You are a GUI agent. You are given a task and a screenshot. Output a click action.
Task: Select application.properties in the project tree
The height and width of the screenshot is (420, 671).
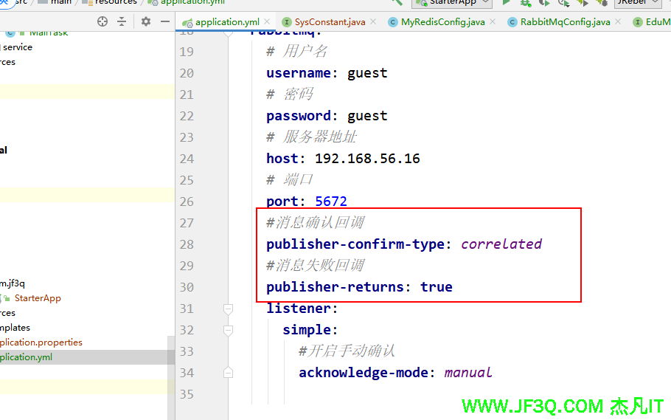(x=41, y=342)
